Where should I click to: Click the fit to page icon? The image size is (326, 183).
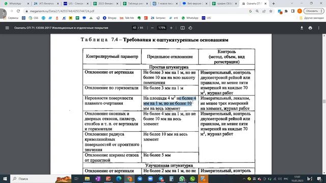(x=182, y=28)
